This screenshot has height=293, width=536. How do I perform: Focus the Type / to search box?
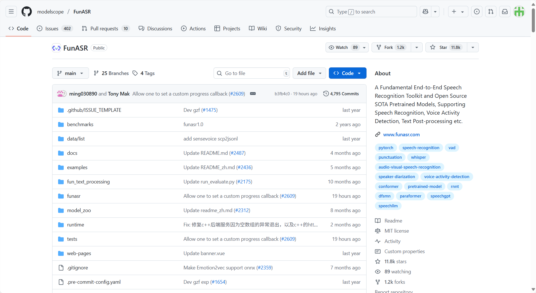coord(371,12)
